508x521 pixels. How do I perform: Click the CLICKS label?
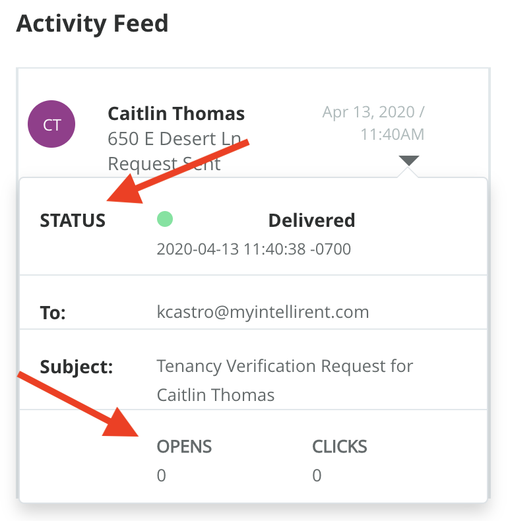[x=339, y=446]
